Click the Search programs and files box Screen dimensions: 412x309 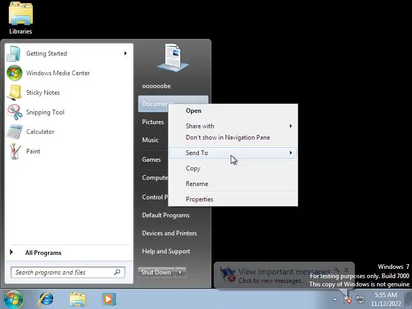[x=68, y=272]
